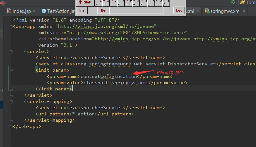Screen dimensions: 256x147
Task: Click the v key on on-screen keyboard
Action: (x=121, y=3)
